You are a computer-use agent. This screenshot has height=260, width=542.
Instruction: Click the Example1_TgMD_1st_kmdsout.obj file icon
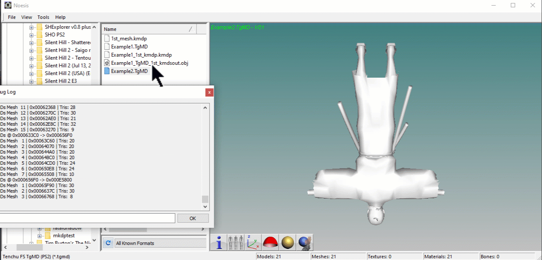[107, 63]
